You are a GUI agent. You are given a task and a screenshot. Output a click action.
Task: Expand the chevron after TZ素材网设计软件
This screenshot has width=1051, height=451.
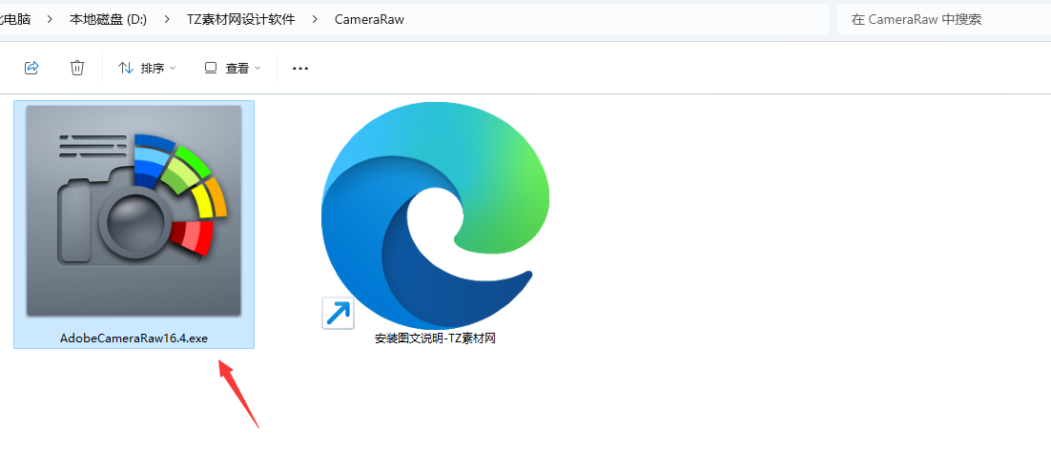[x=315, y=19]
